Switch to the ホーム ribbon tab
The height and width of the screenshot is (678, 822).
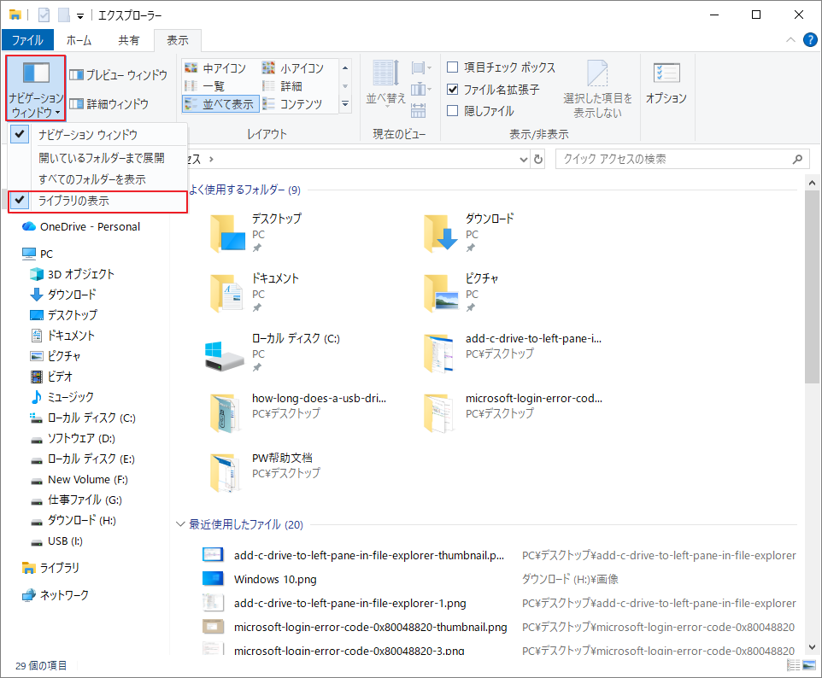pos(79,40)
